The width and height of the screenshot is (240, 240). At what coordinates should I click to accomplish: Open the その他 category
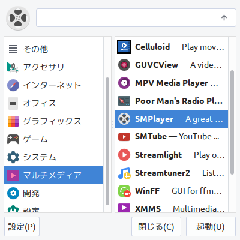(53, 49)
